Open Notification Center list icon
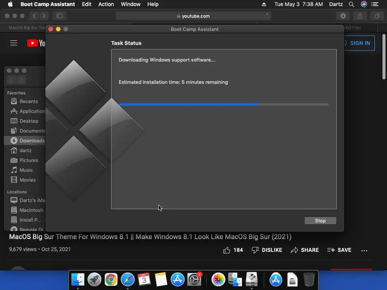The width and height of the screenshot is (387, 290). tap(375, 4)
